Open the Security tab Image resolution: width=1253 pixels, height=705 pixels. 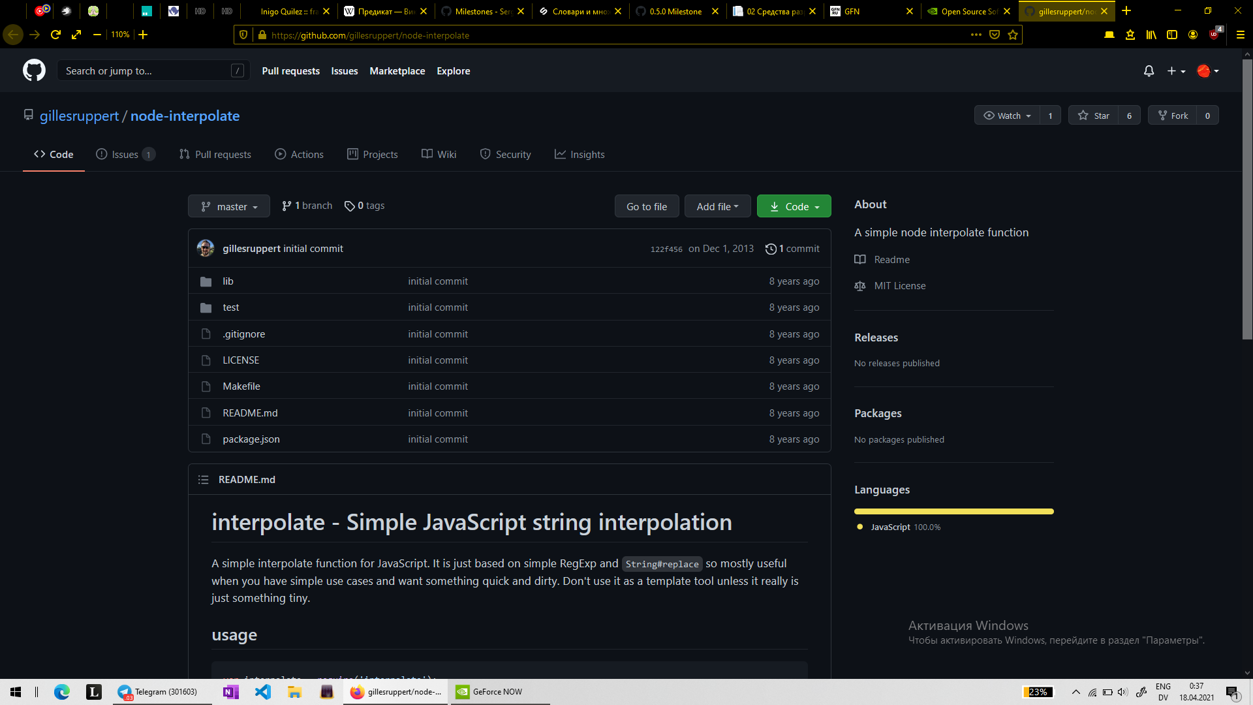pyautogui.click(x=506, y=154)
